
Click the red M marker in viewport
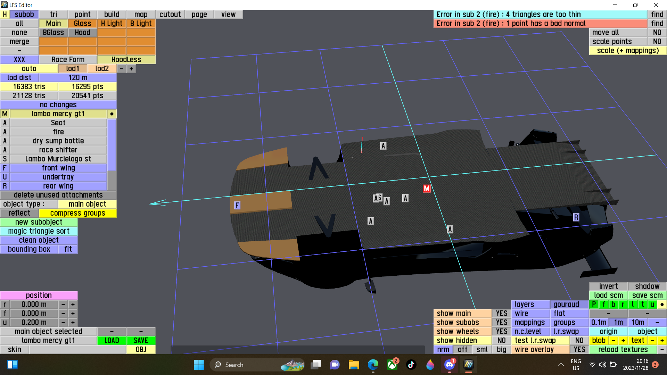click(427, 189)
